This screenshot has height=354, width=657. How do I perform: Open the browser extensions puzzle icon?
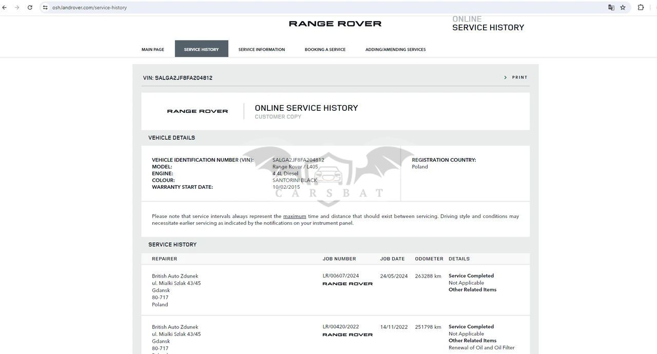tap(641, 8)
